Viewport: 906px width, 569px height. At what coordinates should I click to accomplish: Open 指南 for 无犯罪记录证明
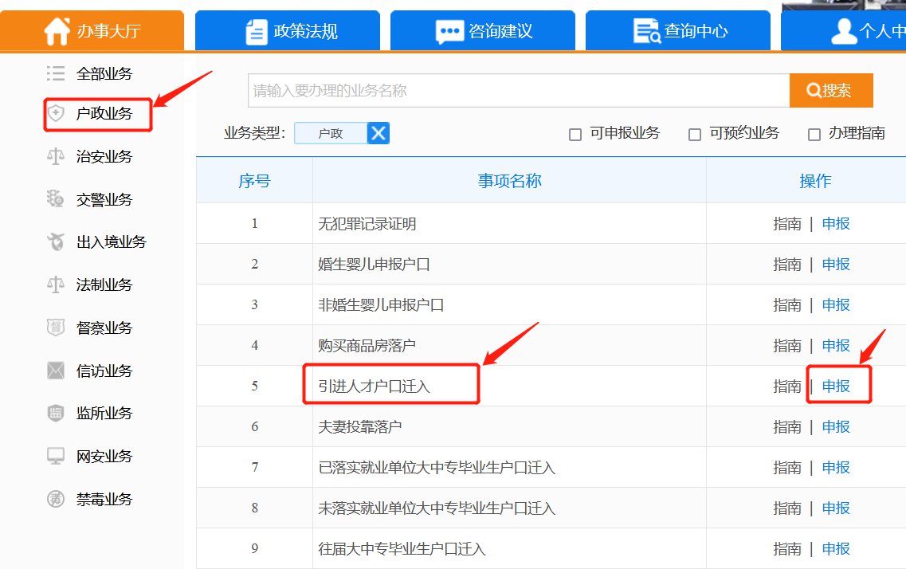[786, 224]
